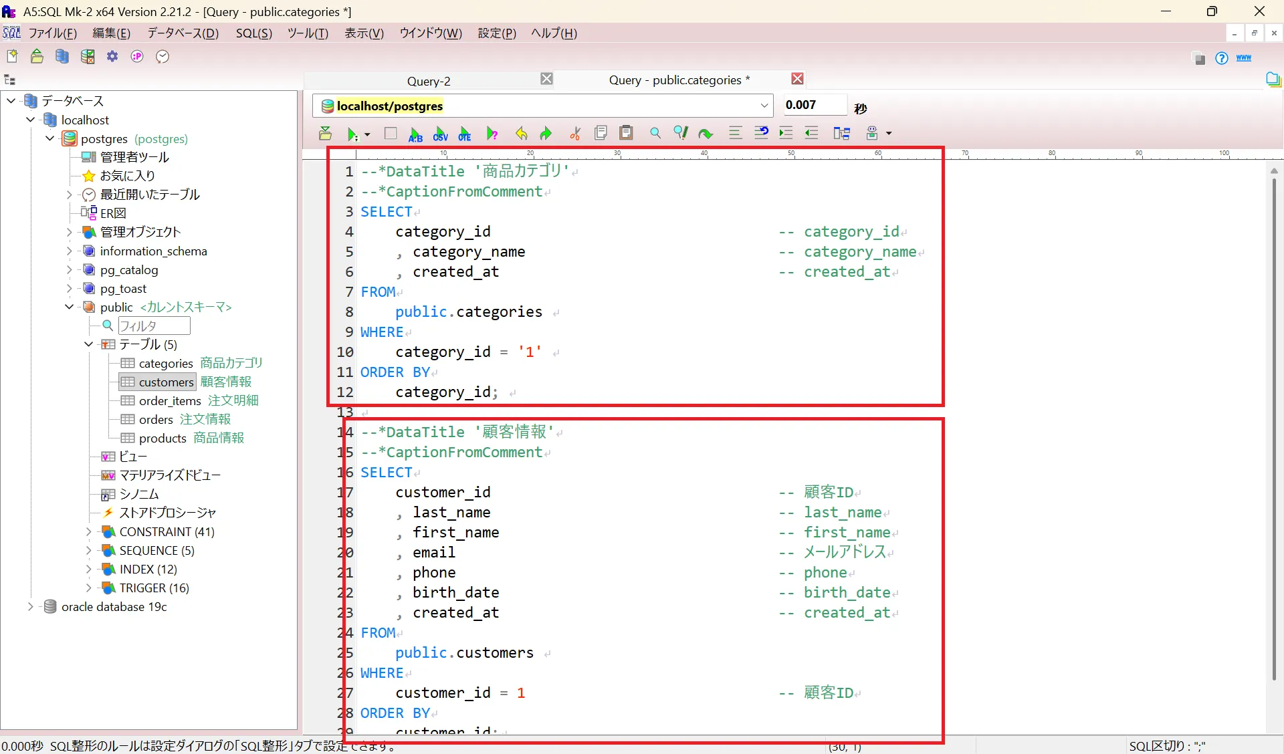Click the explain plan play-question icon

point(492,134)
